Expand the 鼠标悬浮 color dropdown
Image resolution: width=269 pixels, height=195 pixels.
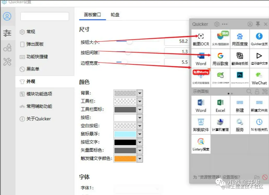tap(140, 134)
